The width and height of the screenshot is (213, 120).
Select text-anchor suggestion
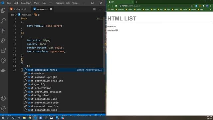click(63, 73)
